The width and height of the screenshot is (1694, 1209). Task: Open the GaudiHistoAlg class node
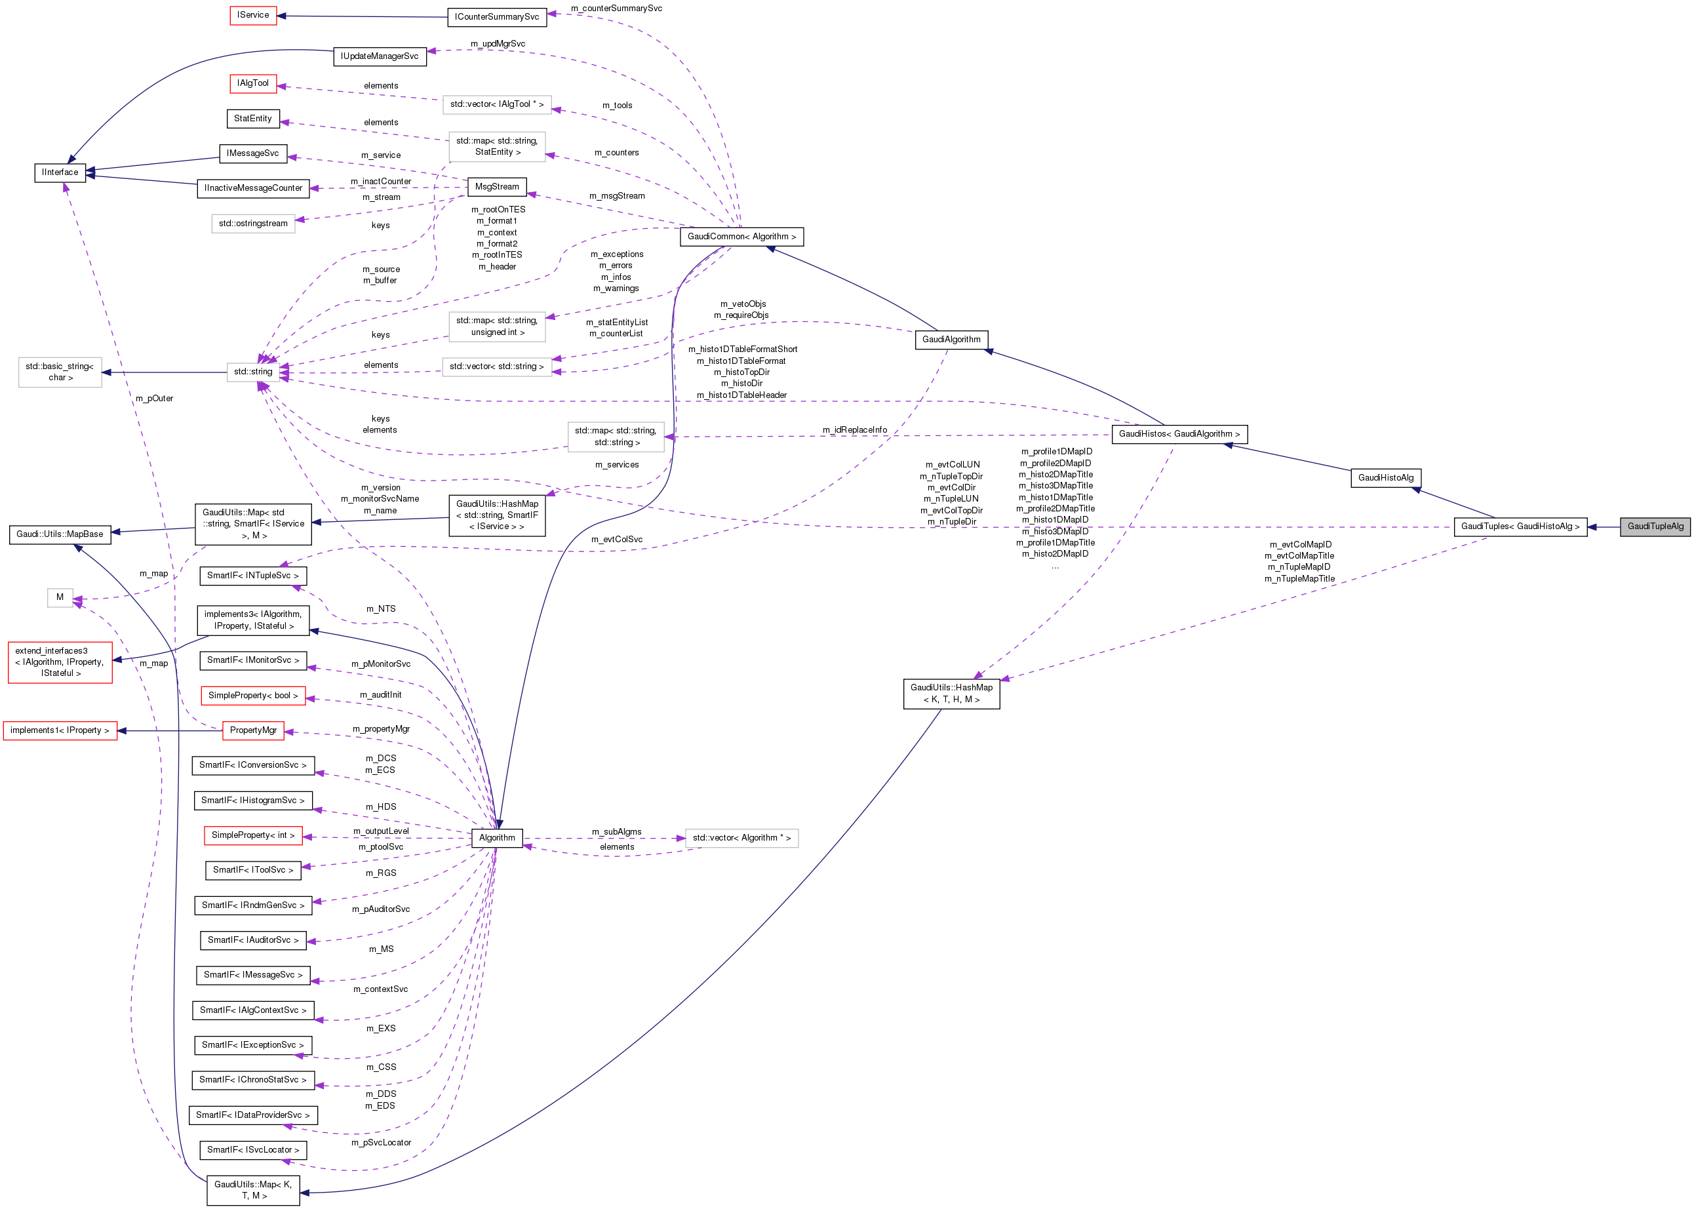[1386, 478]
